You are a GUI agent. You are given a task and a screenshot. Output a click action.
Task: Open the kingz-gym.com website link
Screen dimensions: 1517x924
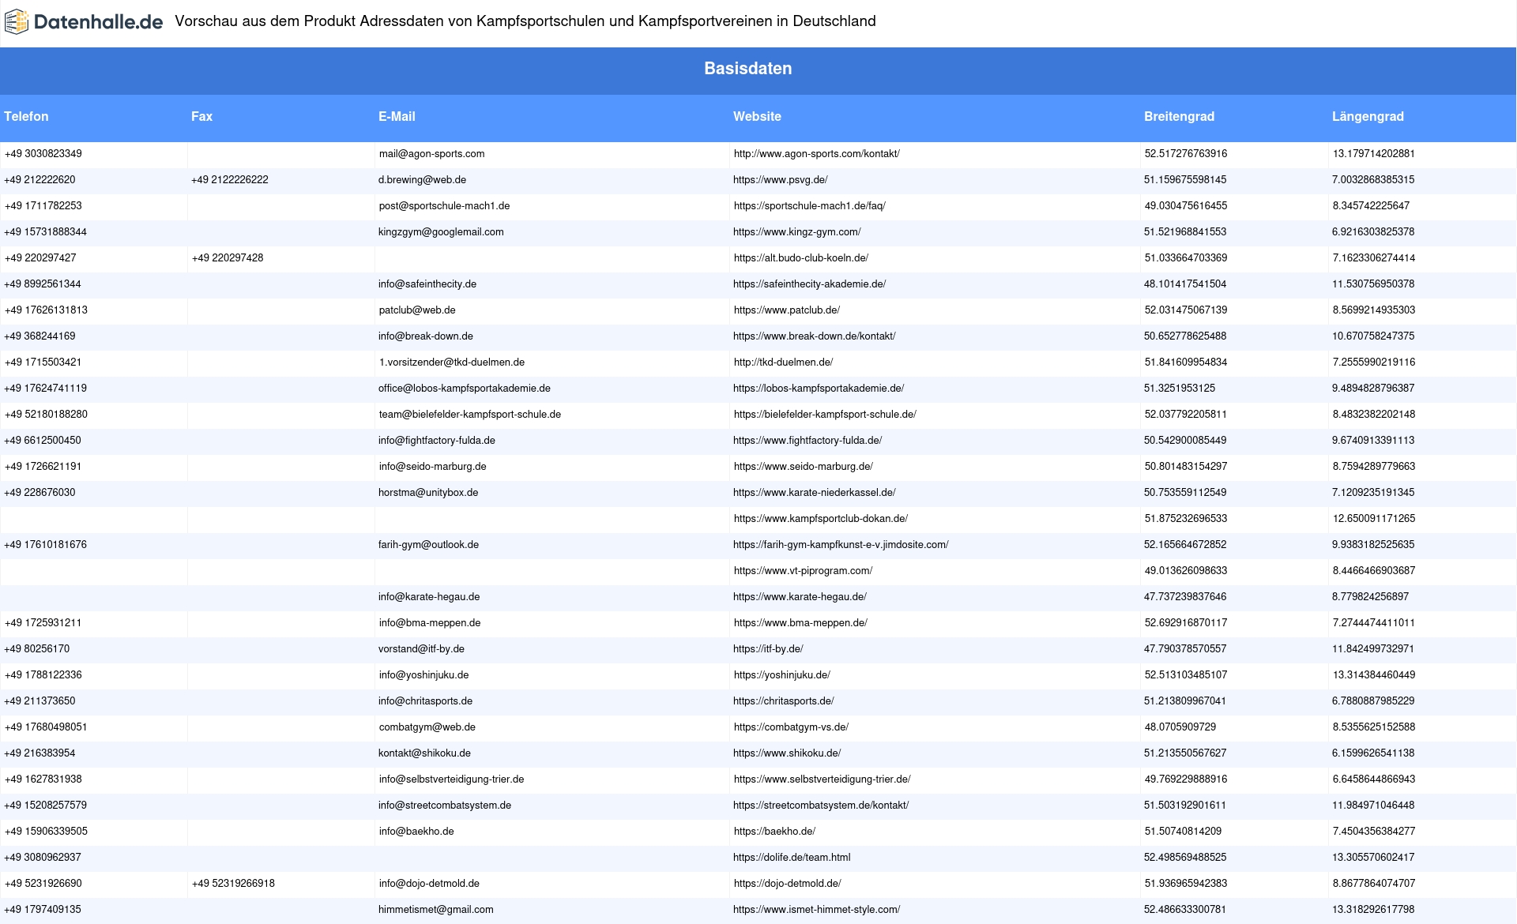click(x=796, y=232)
